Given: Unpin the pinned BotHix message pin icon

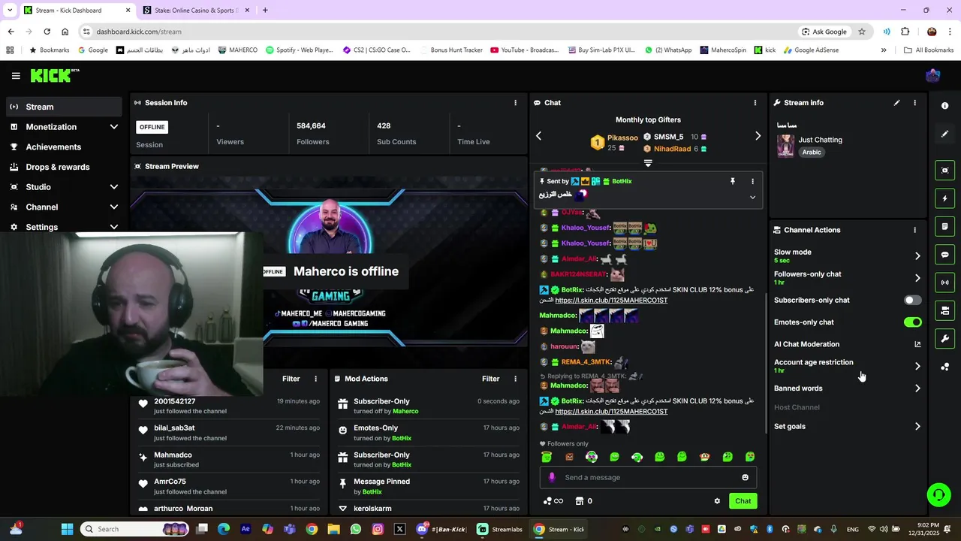Looking at the screenshot, I should [733, 181].
